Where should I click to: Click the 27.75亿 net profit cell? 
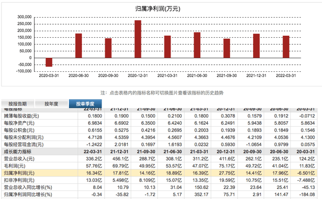click(x=227, y=173)
